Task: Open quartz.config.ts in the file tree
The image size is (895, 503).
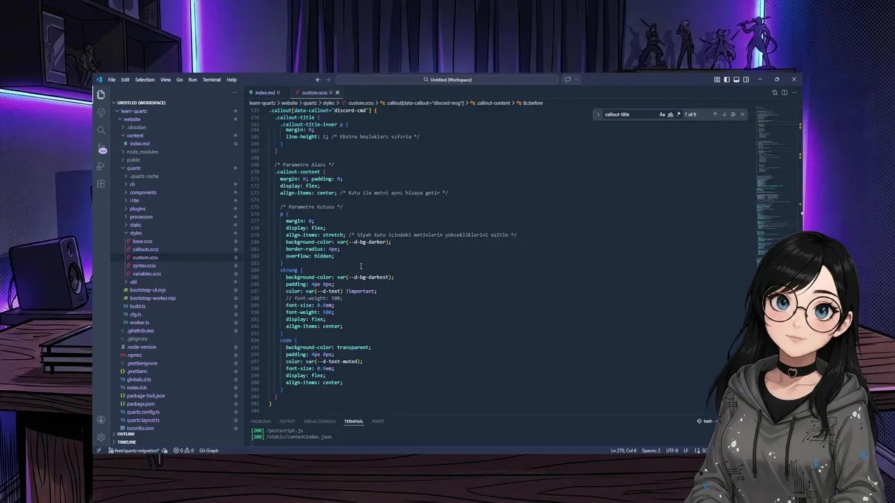Action: [x=143, y=412]
